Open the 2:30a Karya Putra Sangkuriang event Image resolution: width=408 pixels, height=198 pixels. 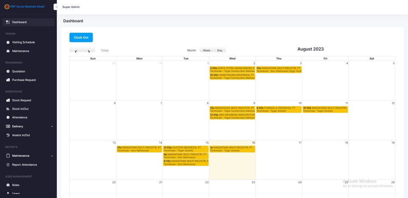(x=232, y=69)
